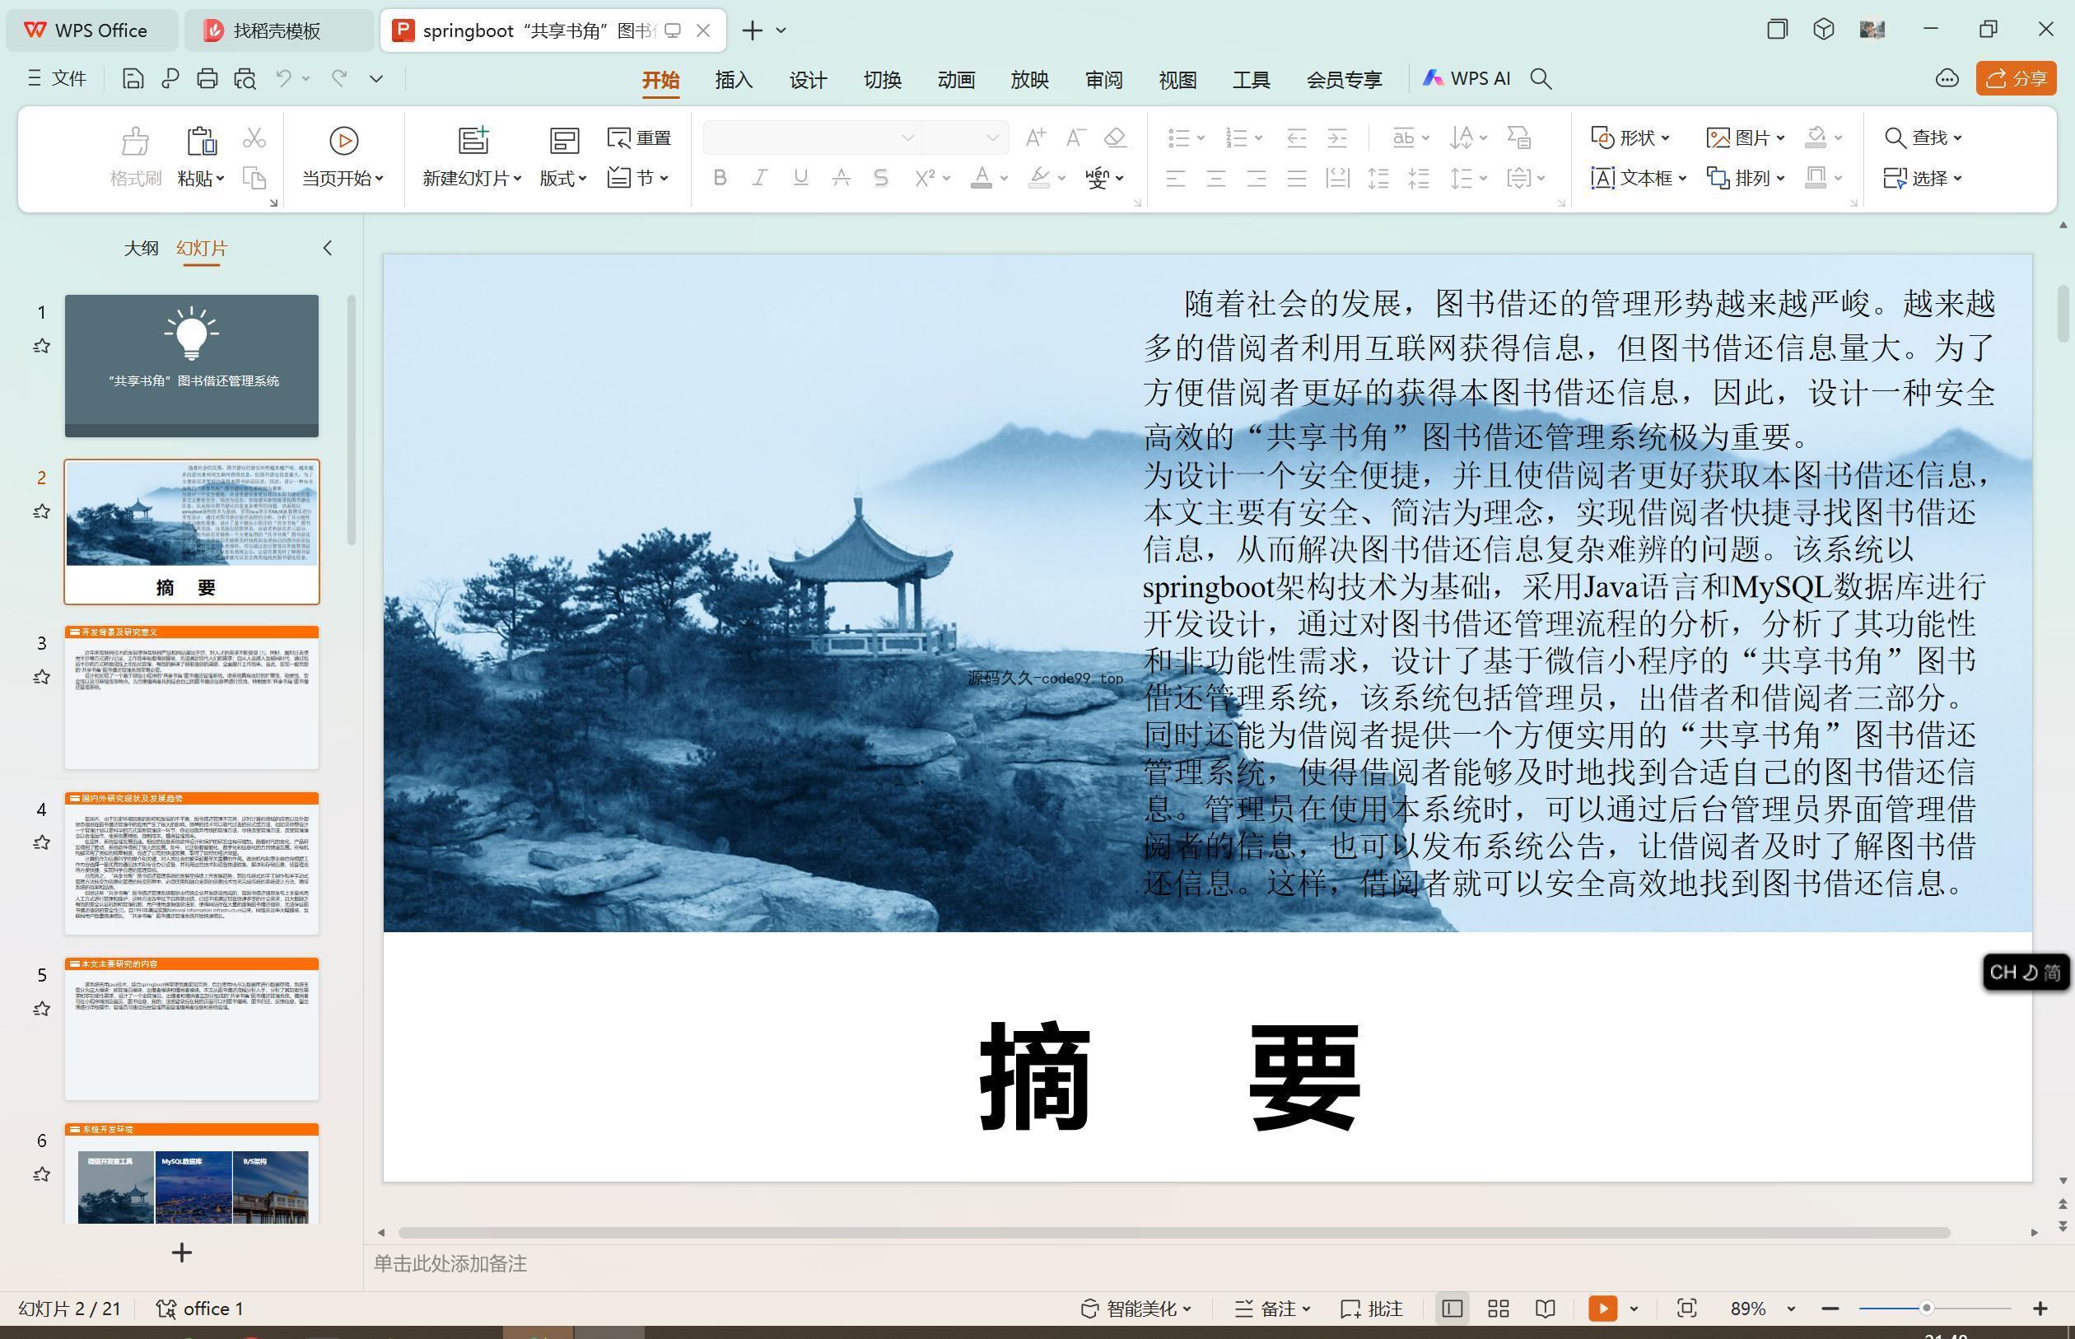Click the zoom slider handle

click(1926, 1309)
